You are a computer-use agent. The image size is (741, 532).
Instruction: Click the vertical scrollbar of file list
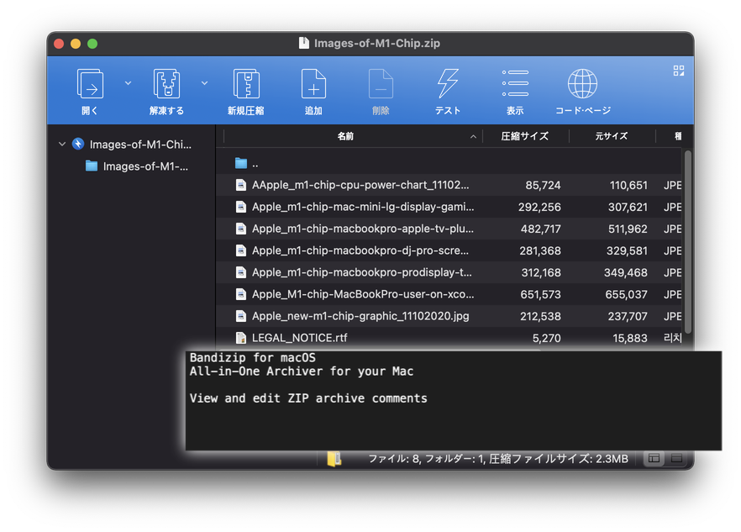687,241
